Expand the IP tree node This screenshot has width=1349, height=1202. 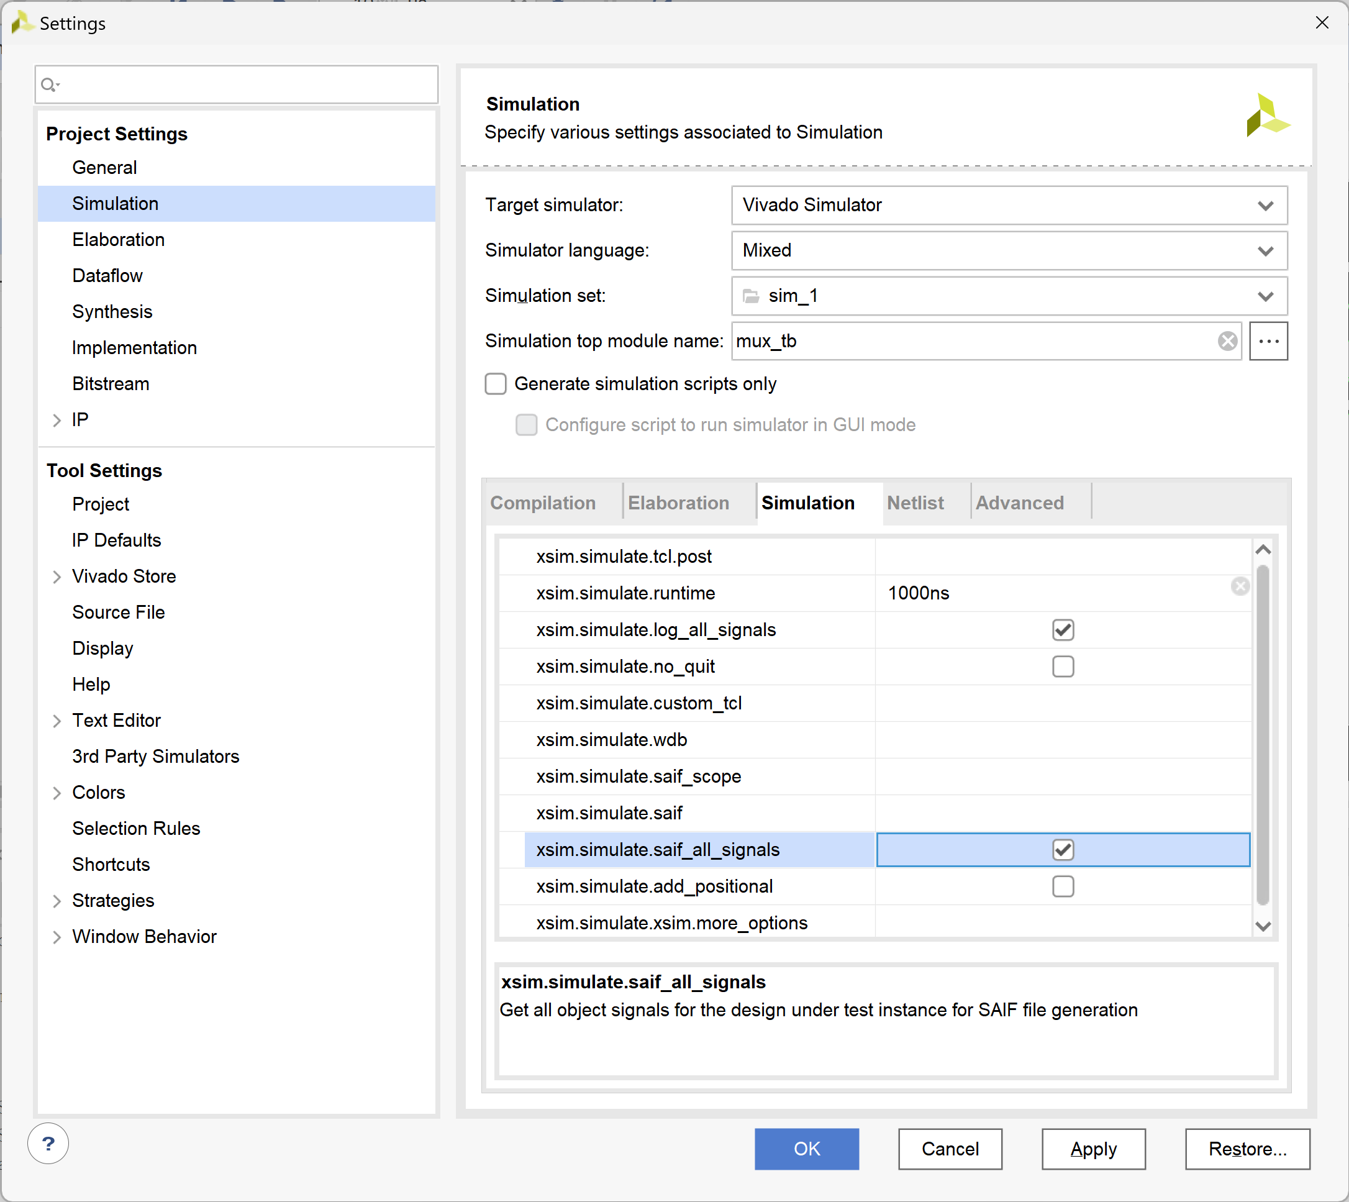57,420
